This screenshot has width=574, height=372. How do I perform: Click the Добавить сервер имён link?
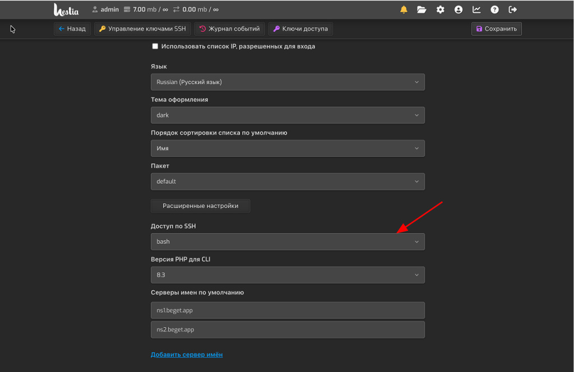[x=187, y=355]
